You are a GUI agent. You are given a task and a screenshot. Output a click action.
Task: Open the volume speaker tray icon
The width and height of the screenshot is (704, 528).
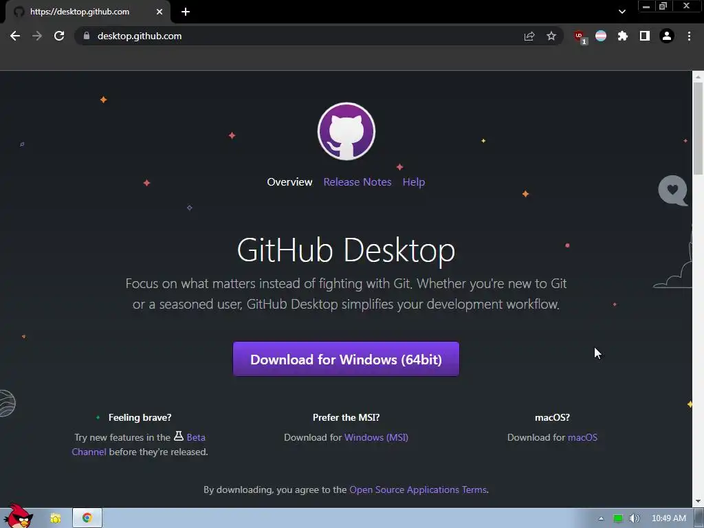(634, 518)
